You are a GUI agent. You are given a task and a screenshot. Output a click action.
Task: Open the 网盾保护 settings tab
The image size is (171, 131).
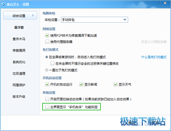[19, 85]
